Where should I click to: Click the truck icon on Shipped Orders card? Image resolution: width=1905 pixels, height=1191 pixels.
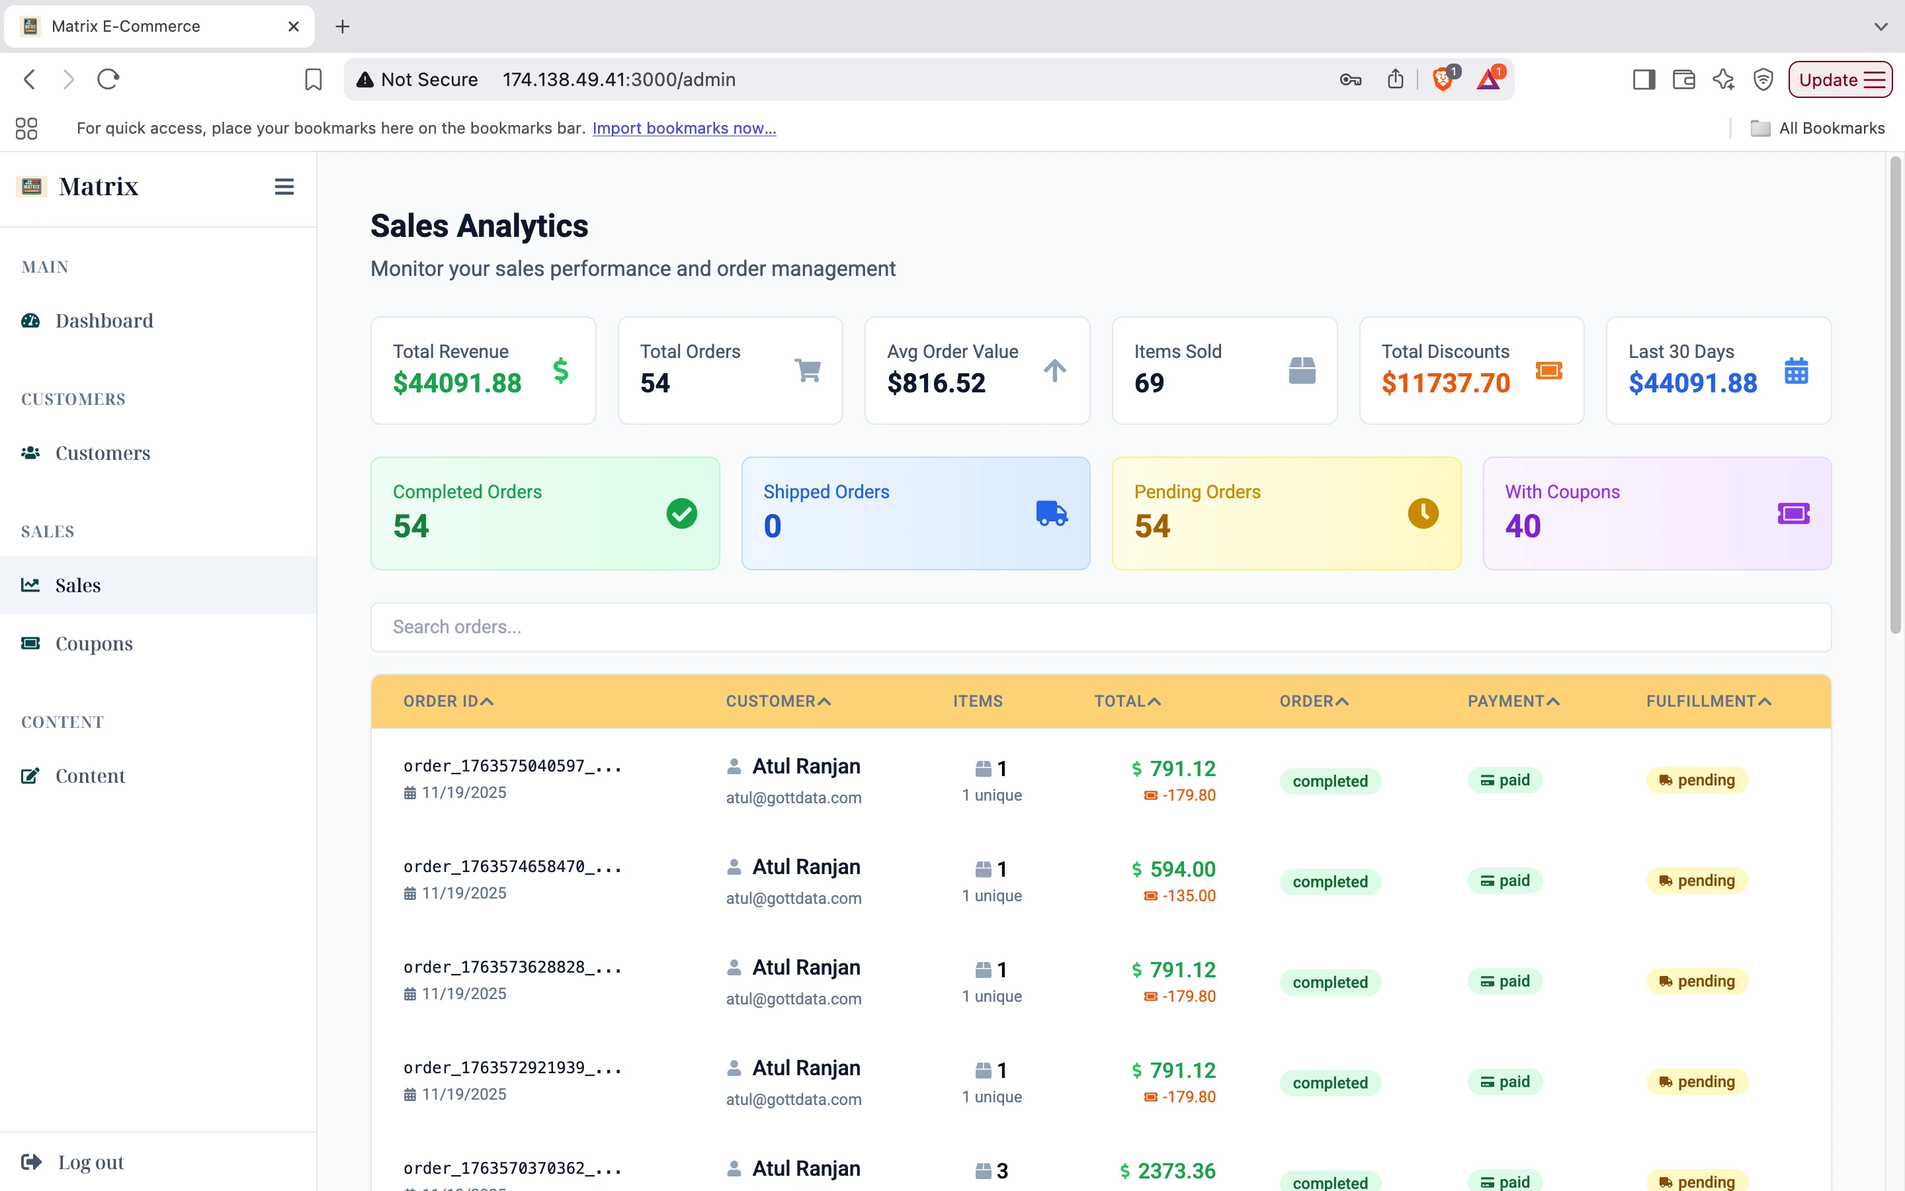coord(1052,513)
